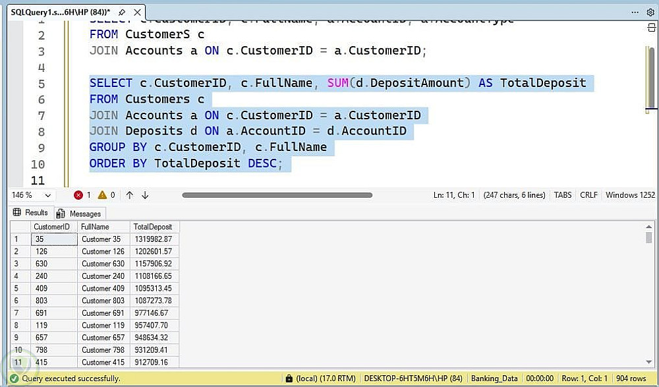
Task: Click the editor horizontal scrollbar thumb
Action: [277, 195]
